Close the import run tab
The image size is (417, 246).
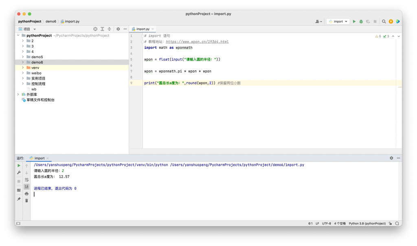(48, 158)
